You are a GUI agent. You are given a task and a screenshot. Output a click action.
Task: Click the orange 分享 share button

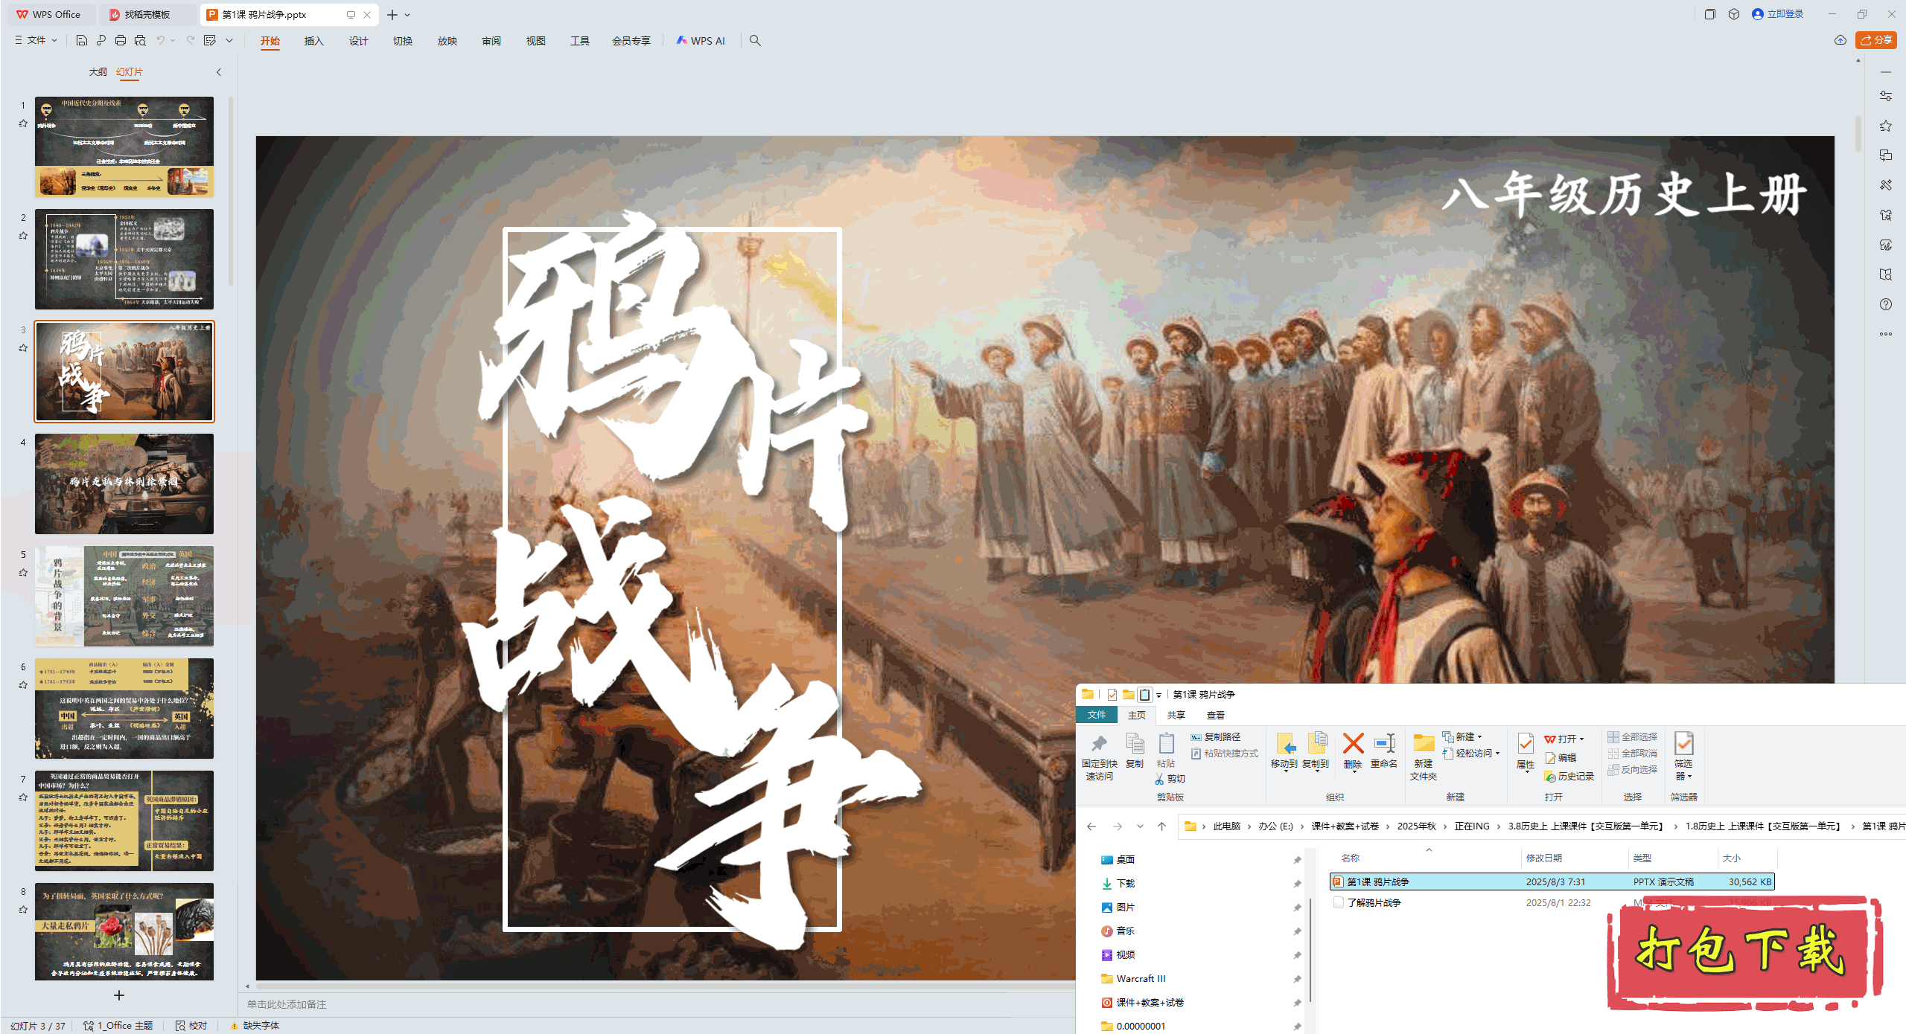point(1876,40)
